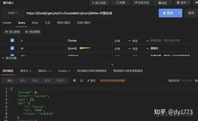Open the 接口说明 interface description button
Viewport: 198px width, 121px height.
[99, 3]
